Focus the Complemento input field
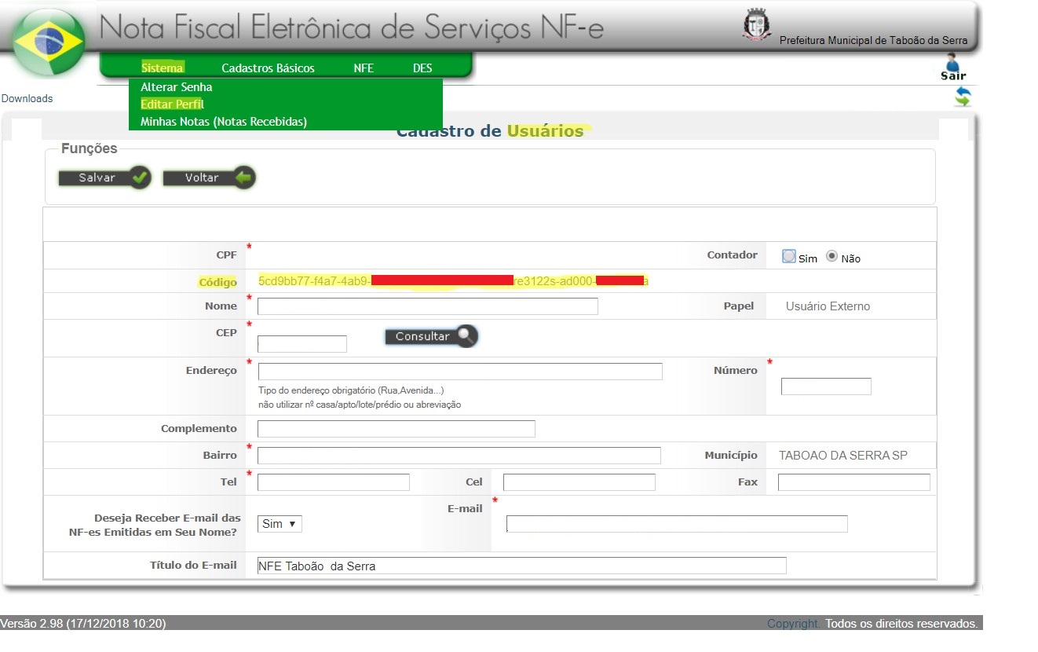The height and width of the screenshot is (652, 1038). (397, 429)
